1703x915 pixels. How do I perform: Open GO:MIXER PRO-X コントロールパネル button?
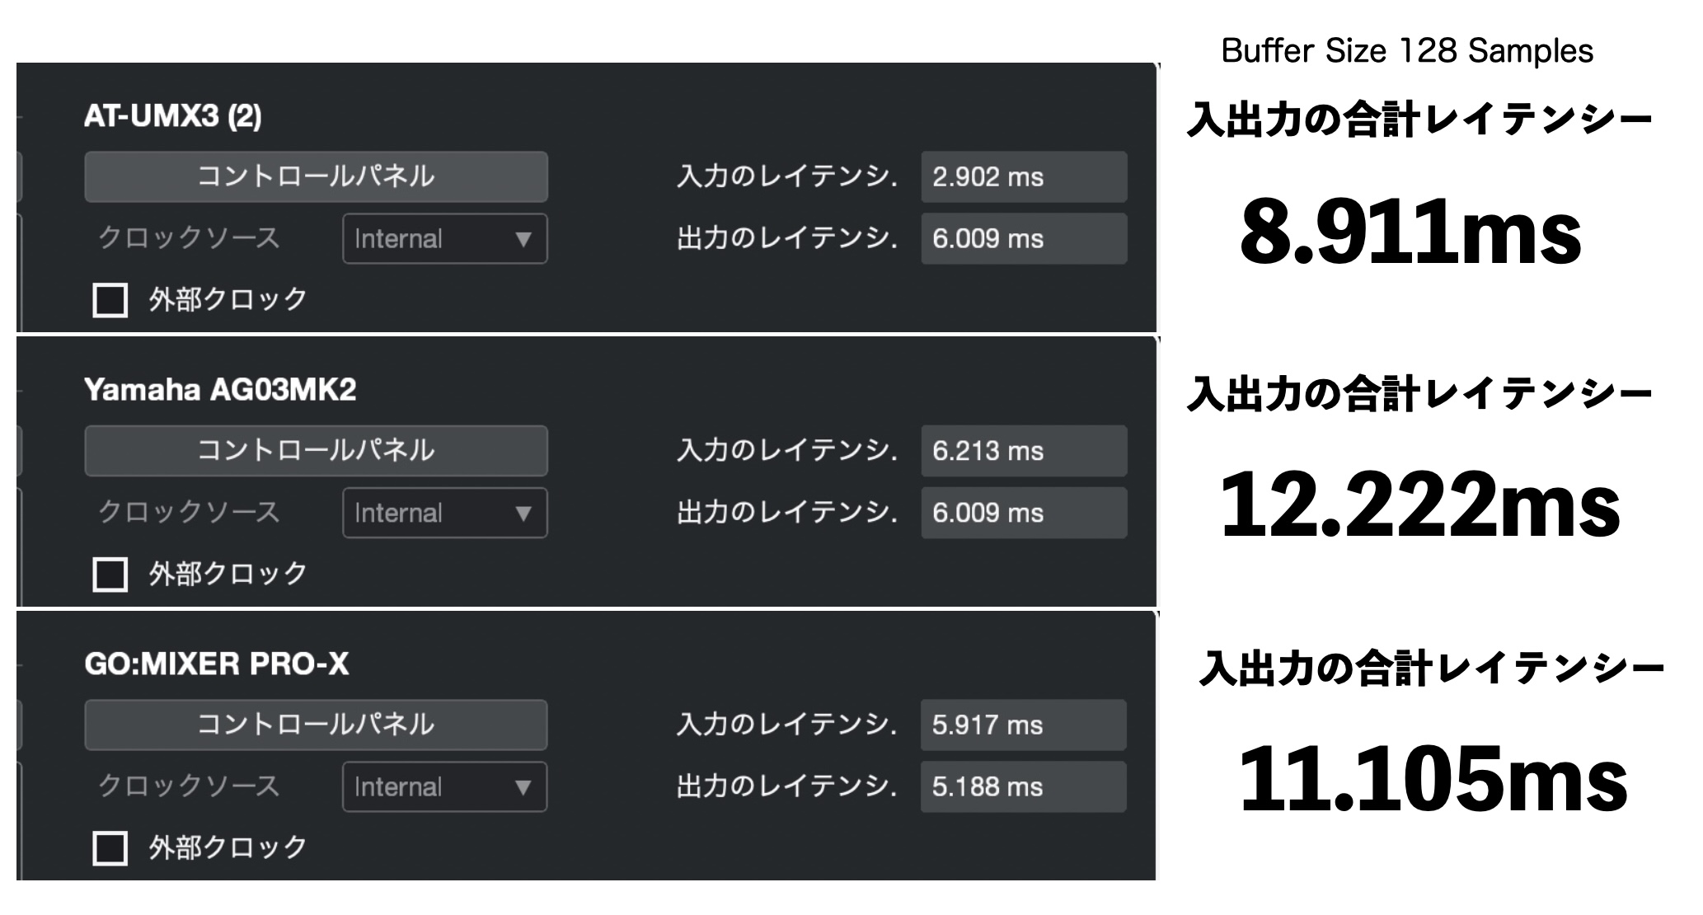point(316,725)
